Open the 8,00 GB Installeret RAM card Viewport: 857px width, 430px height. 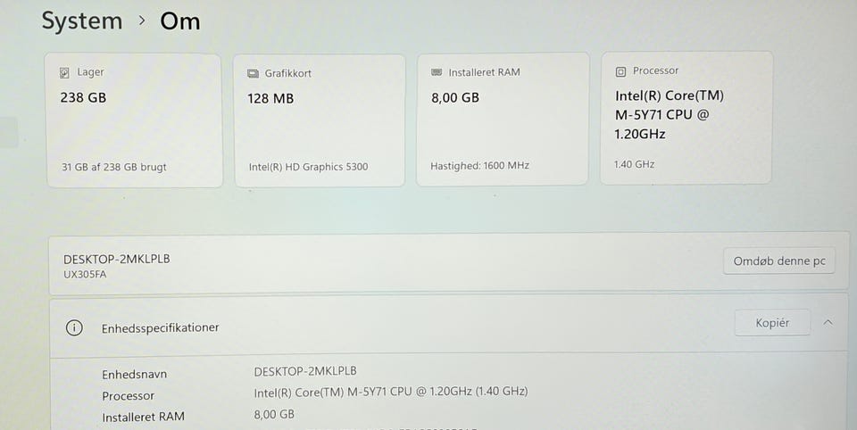tap(502, 120)
